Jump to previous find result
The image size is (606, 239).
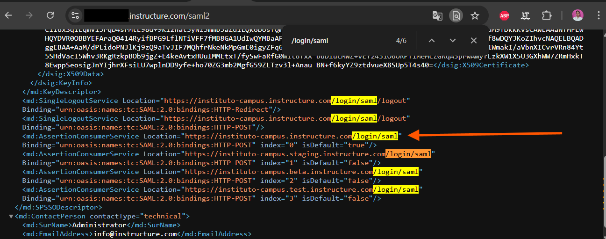pyautogui.click(x=432, y=41)
